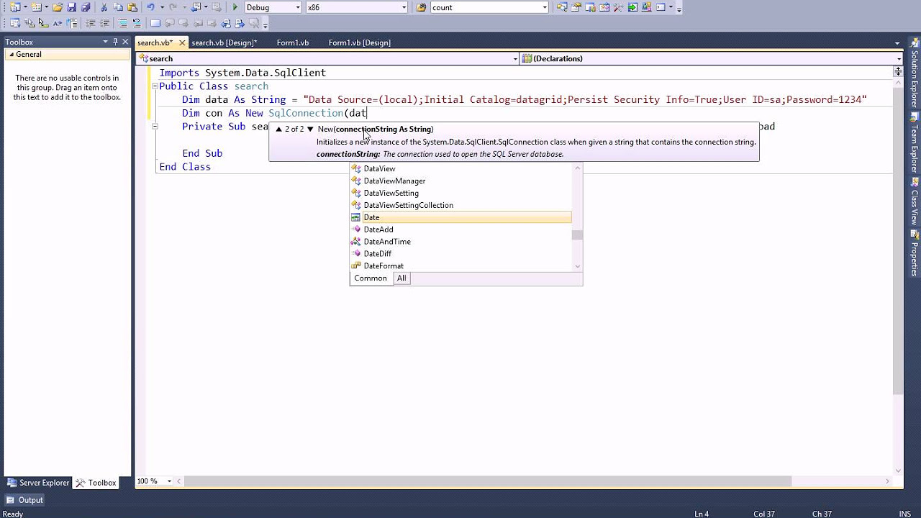The height and width of the screenshot is (518, 921).
Task: Click the Display Object Member List icon
Action: pyautogui.click(x=15, y=23)
